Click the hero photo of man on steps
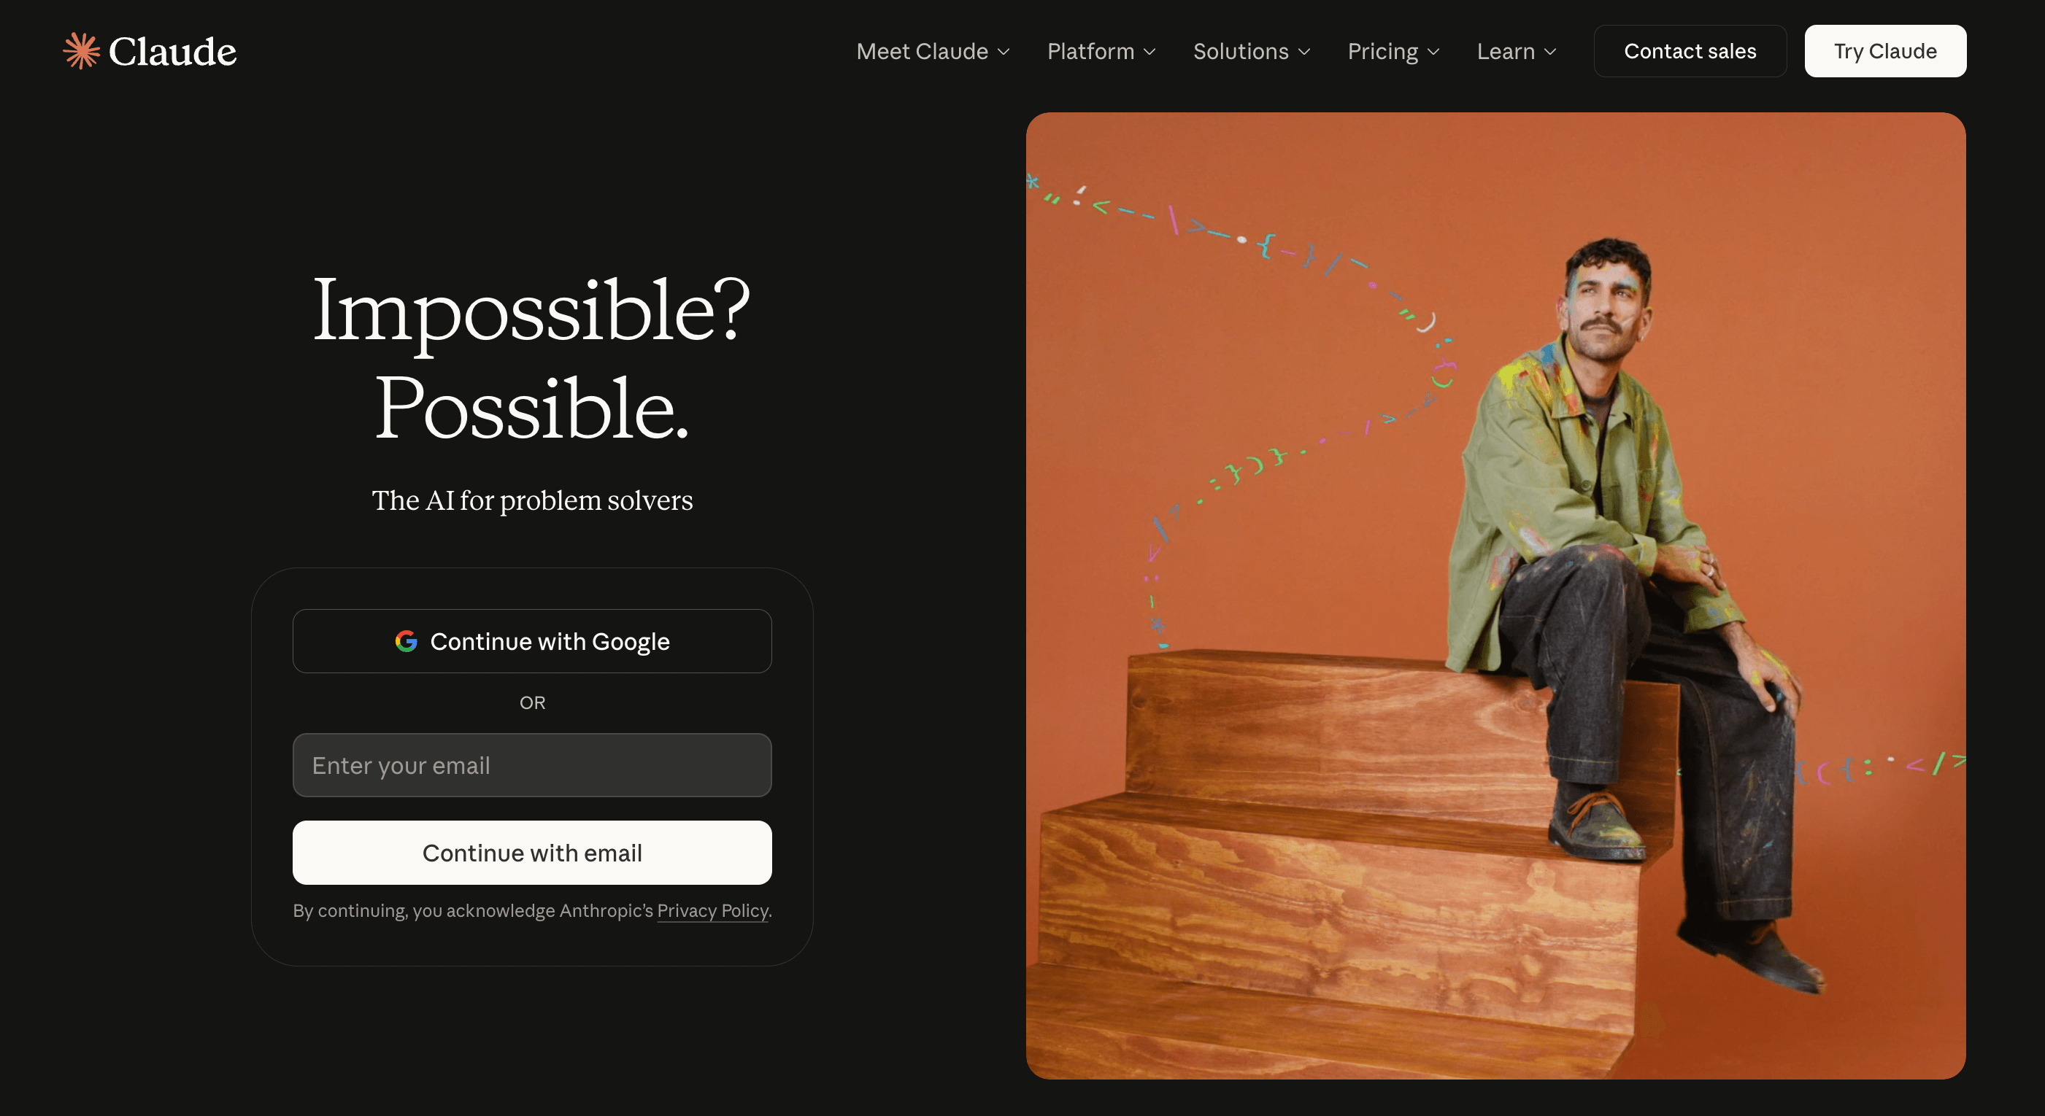The height and width of the screenshot is (1116, 2045). click(x=1495, y=595)
